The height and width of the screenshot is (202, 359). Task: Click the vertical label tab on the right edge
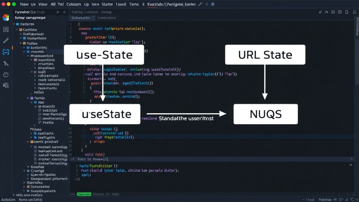(x=357, y=26)
